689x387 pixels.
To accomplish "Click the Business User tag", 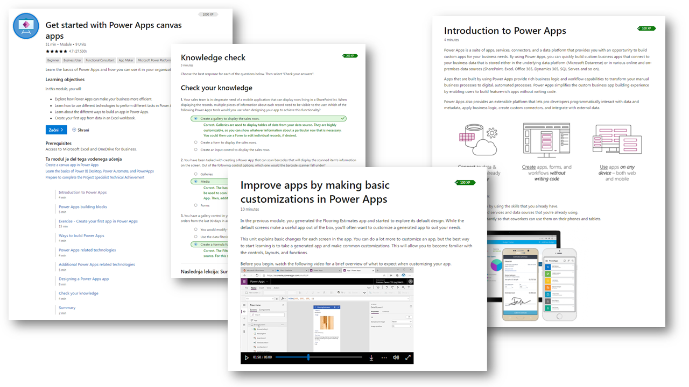I will pyautogui.click(x=72, y=61).
